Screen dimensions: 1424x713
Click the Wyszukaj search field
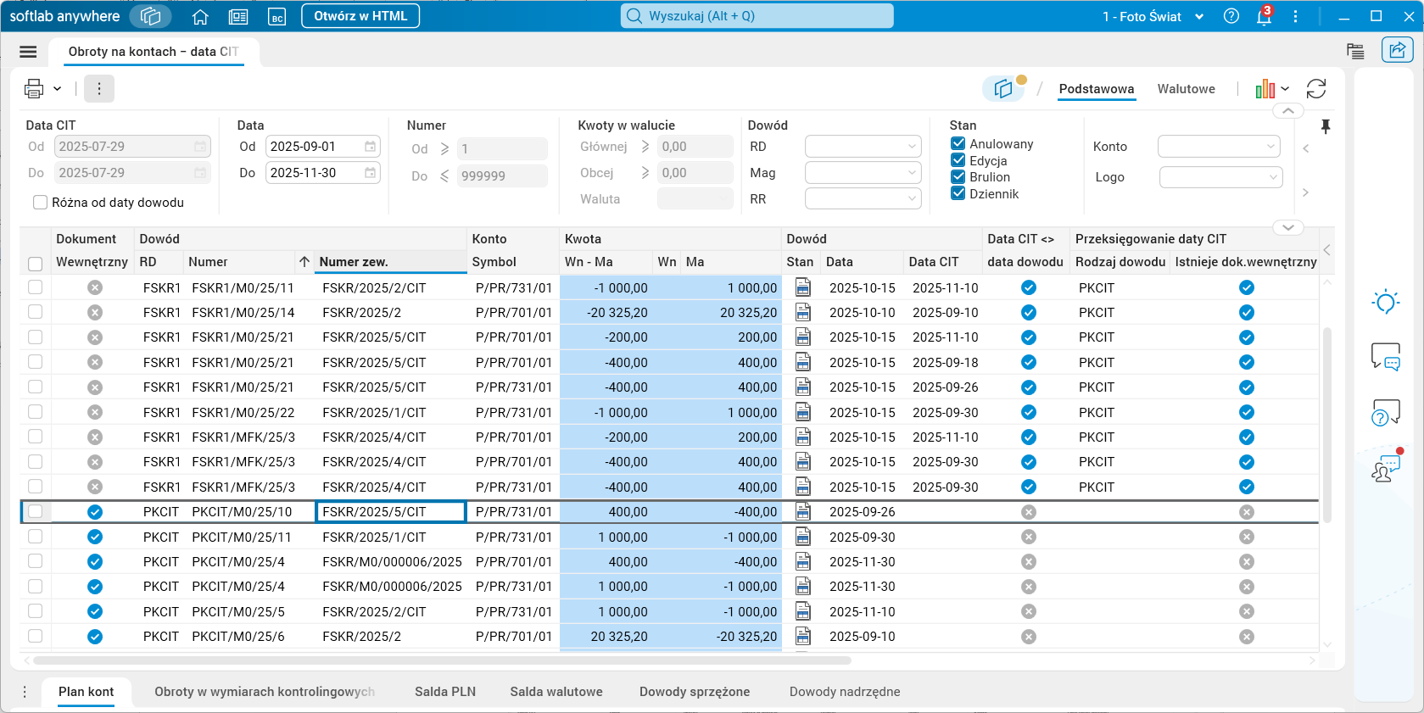757,16
